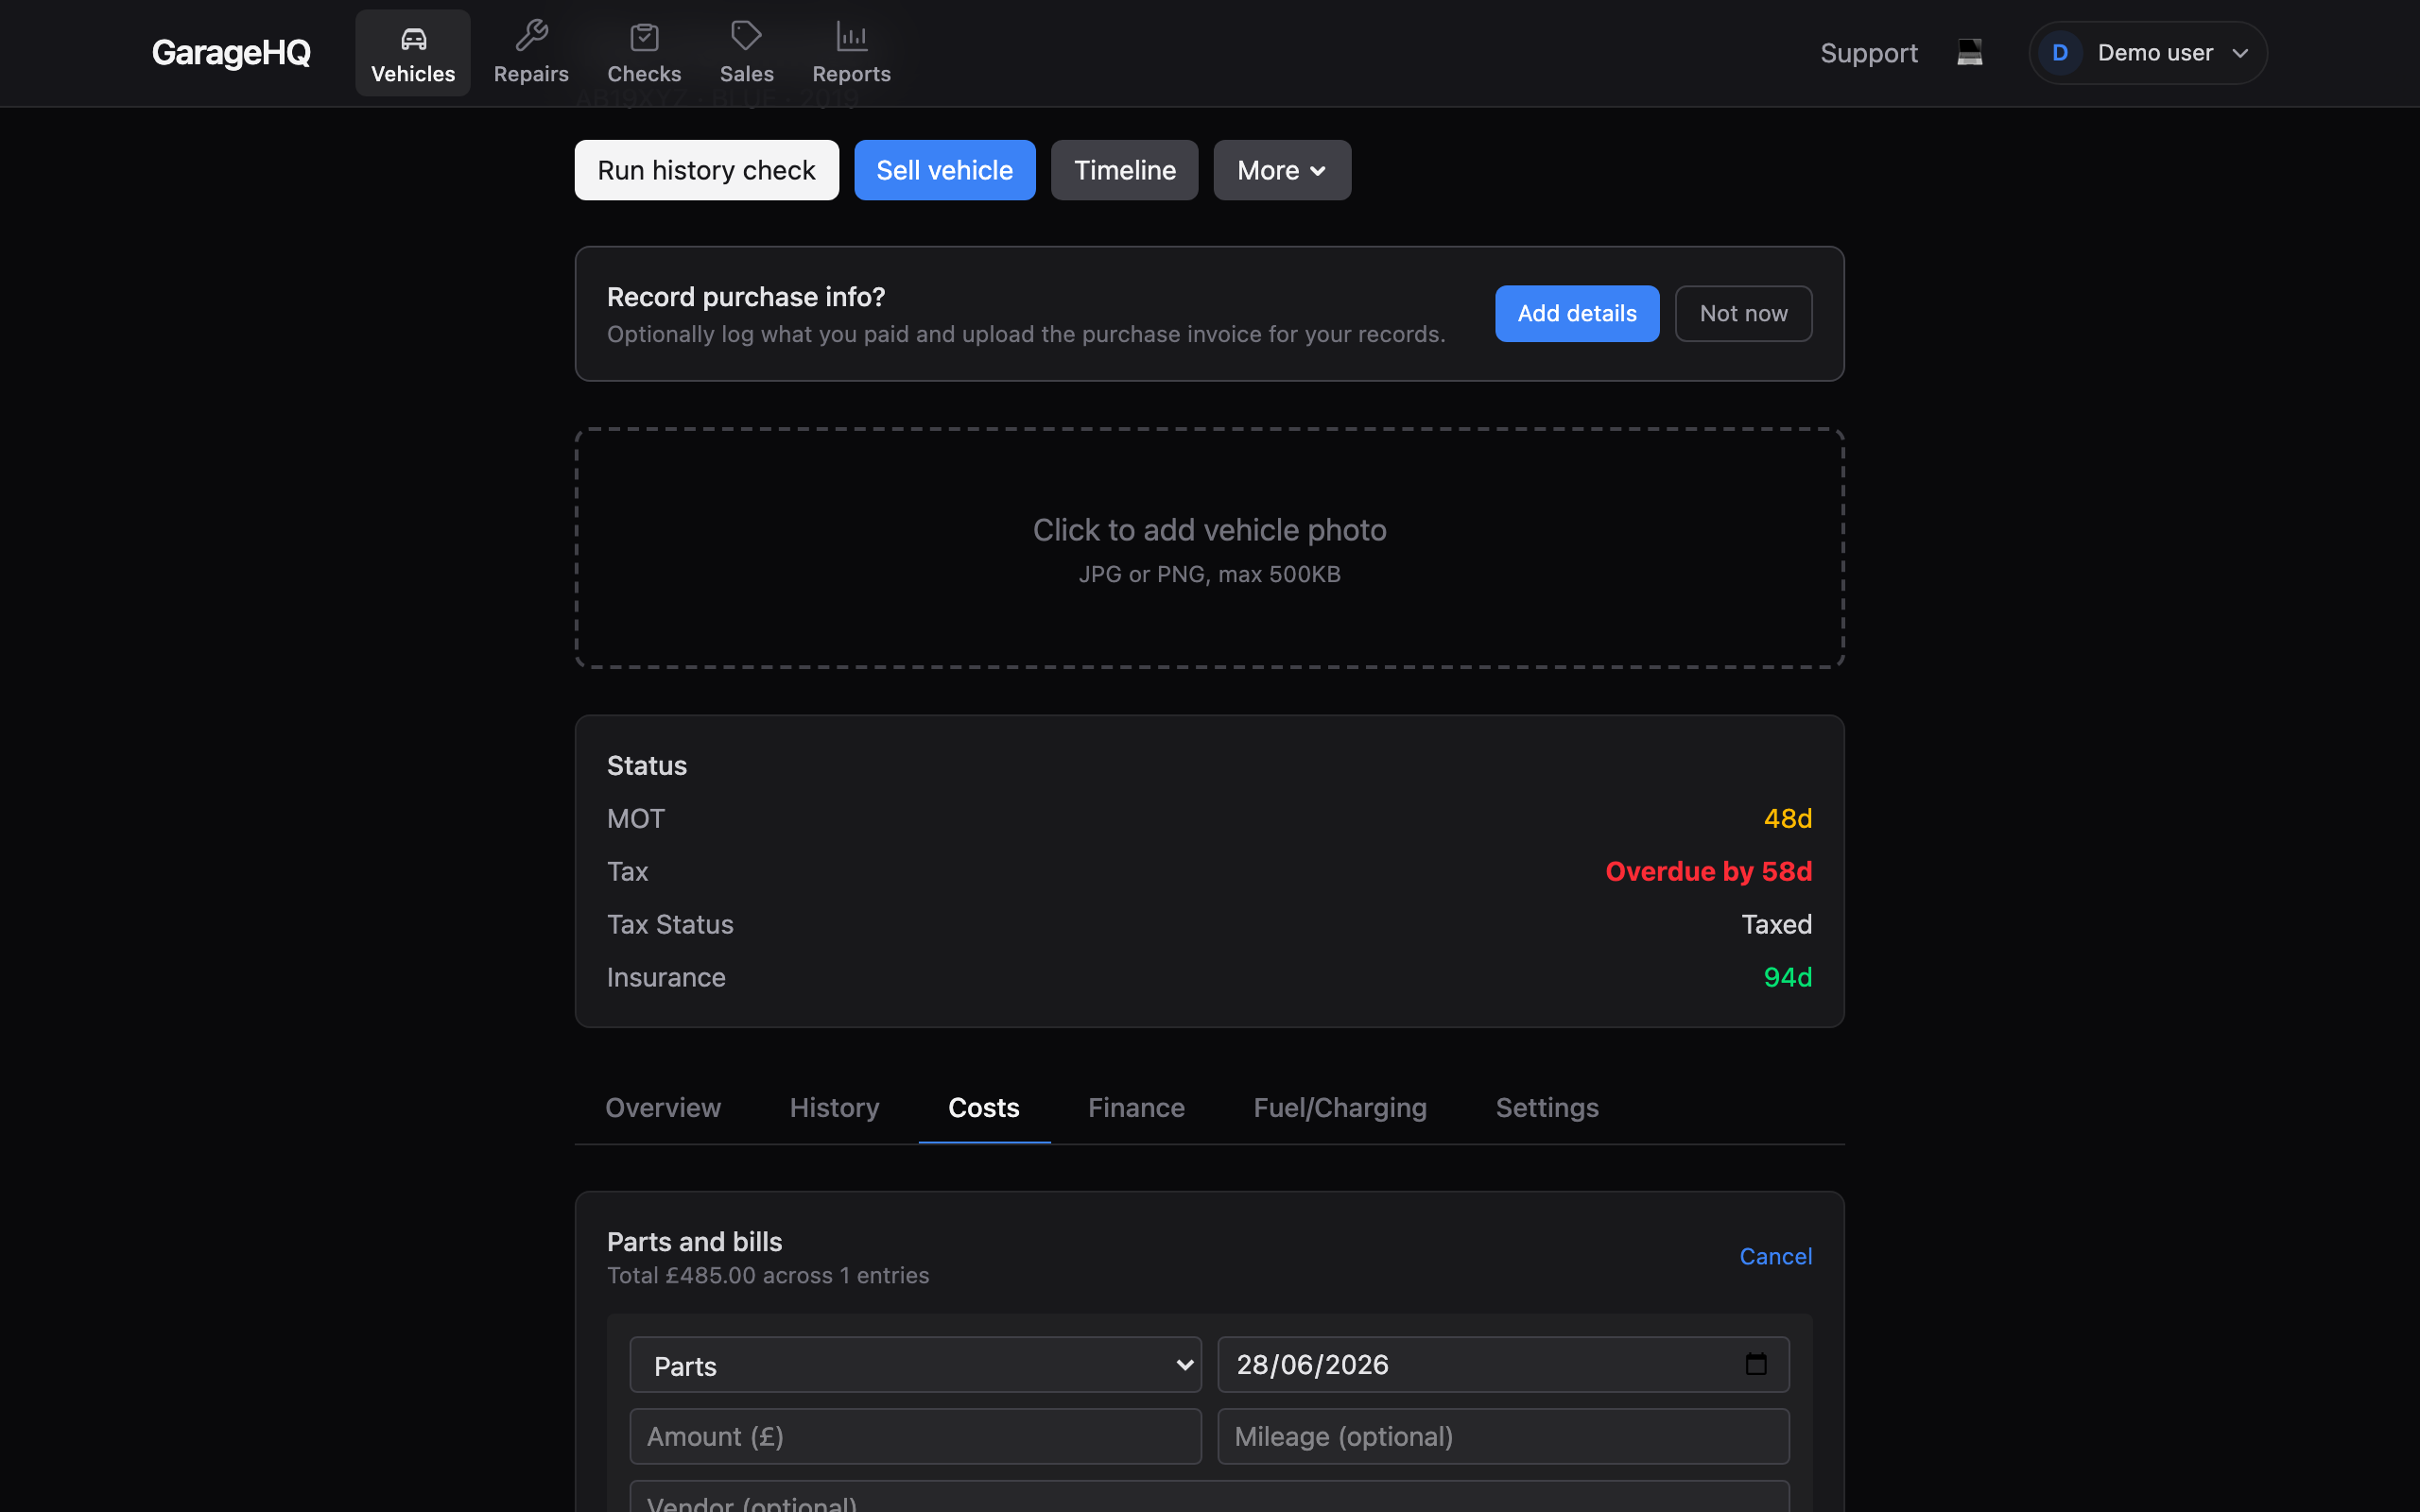Open Repairs via wrench icon
The width and height of the screenshot is (2420, 1512).
tap(531, 53)
